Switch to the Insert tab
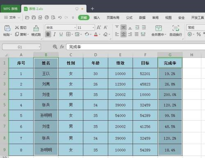Viewport: 205px width, 158px height. [x=97, y=18]
